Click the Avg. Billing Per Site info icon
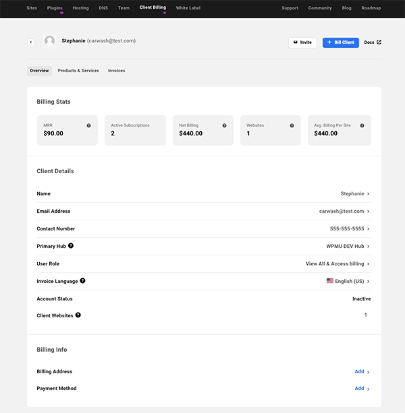Screen dimensions: 405x413 click(x=362, y=125)
